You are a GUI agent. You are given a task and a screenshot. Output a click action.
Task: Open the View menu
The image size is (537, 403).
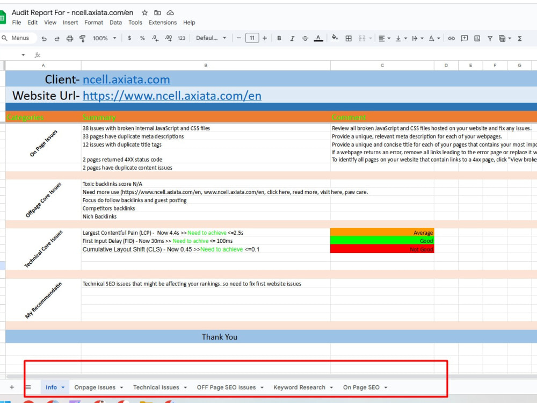tap(50, 23)
